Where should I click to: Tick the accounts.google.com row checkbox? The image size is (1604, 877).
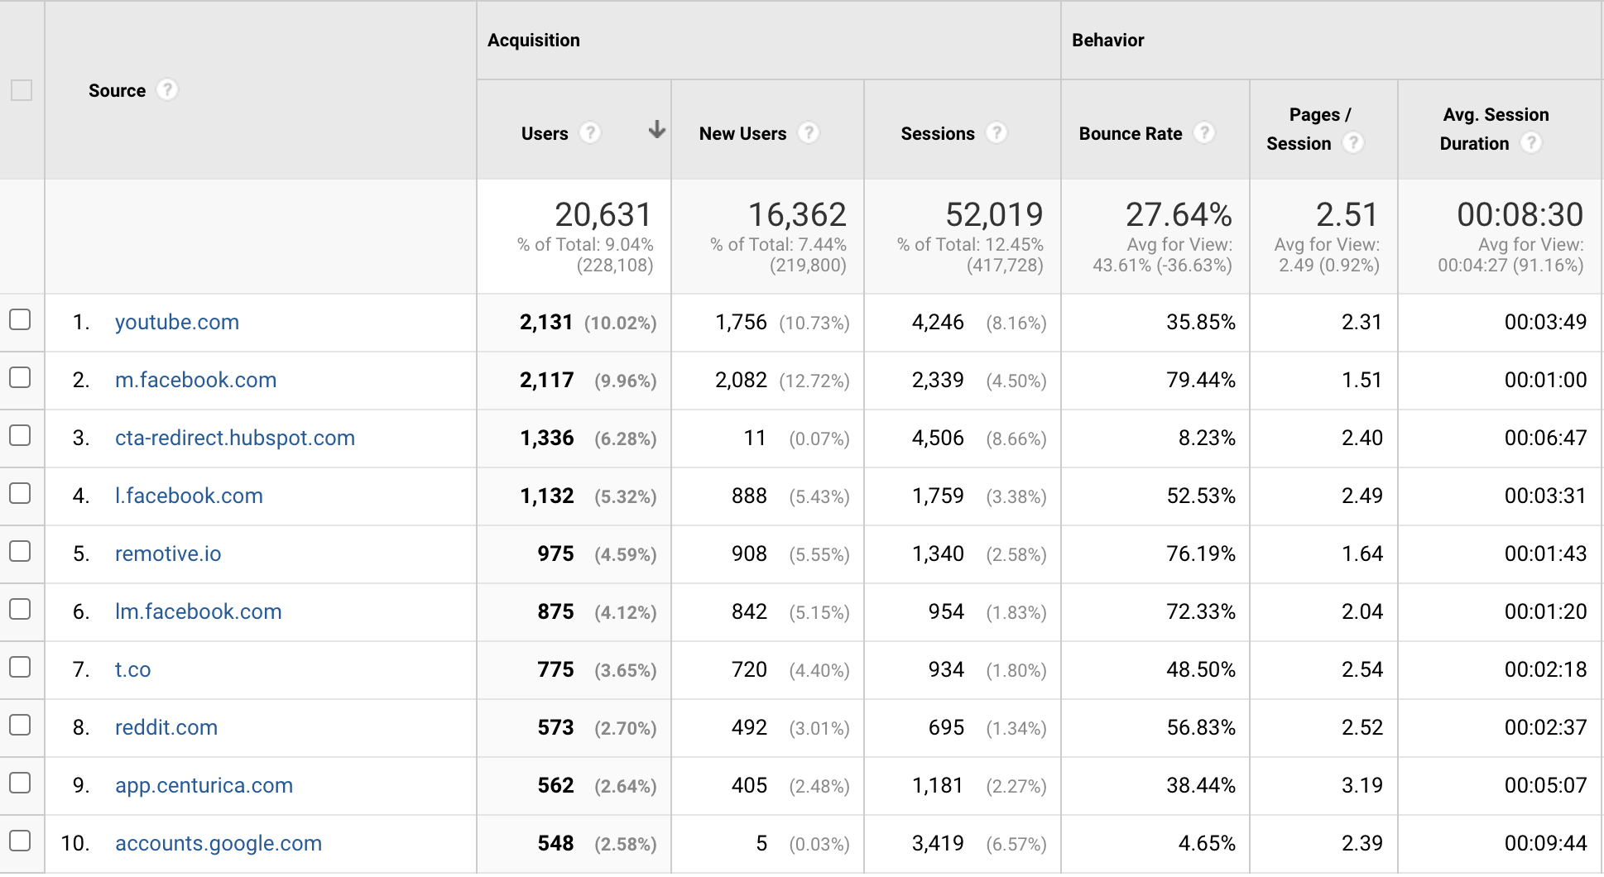(x=21, y=841)
